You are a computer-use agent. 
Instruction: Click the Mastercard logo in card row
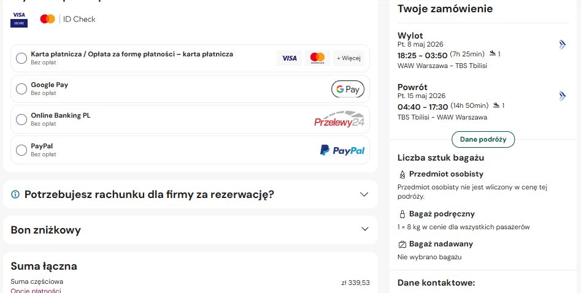click(317, 58)
